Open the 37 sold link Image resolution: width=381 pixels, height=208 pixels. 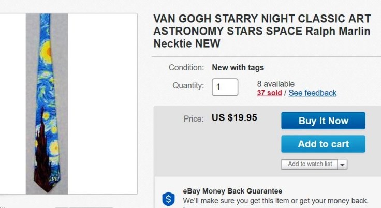pos(270,93)
